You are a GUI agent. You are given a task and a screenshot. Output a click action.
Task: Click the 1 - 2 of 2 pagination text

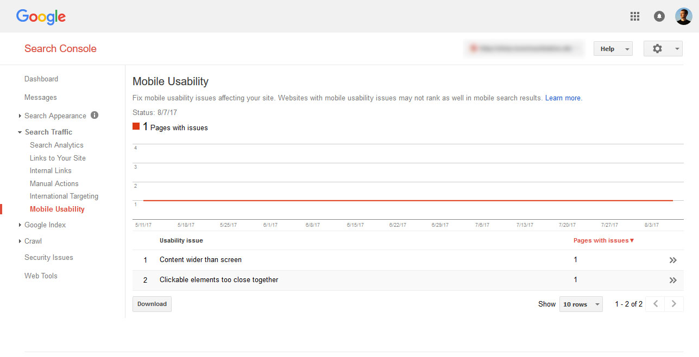(x=628, y=304)
